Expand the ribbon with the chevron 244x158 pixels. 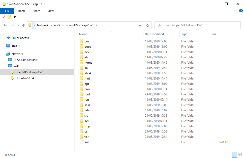point(235,11)
